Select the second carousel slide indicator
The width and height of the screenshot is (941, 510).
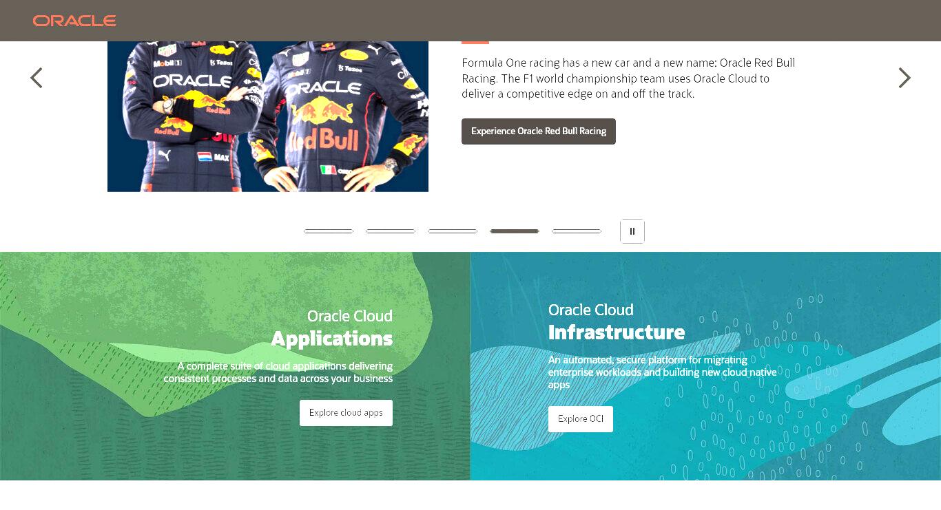pos(391,231)
